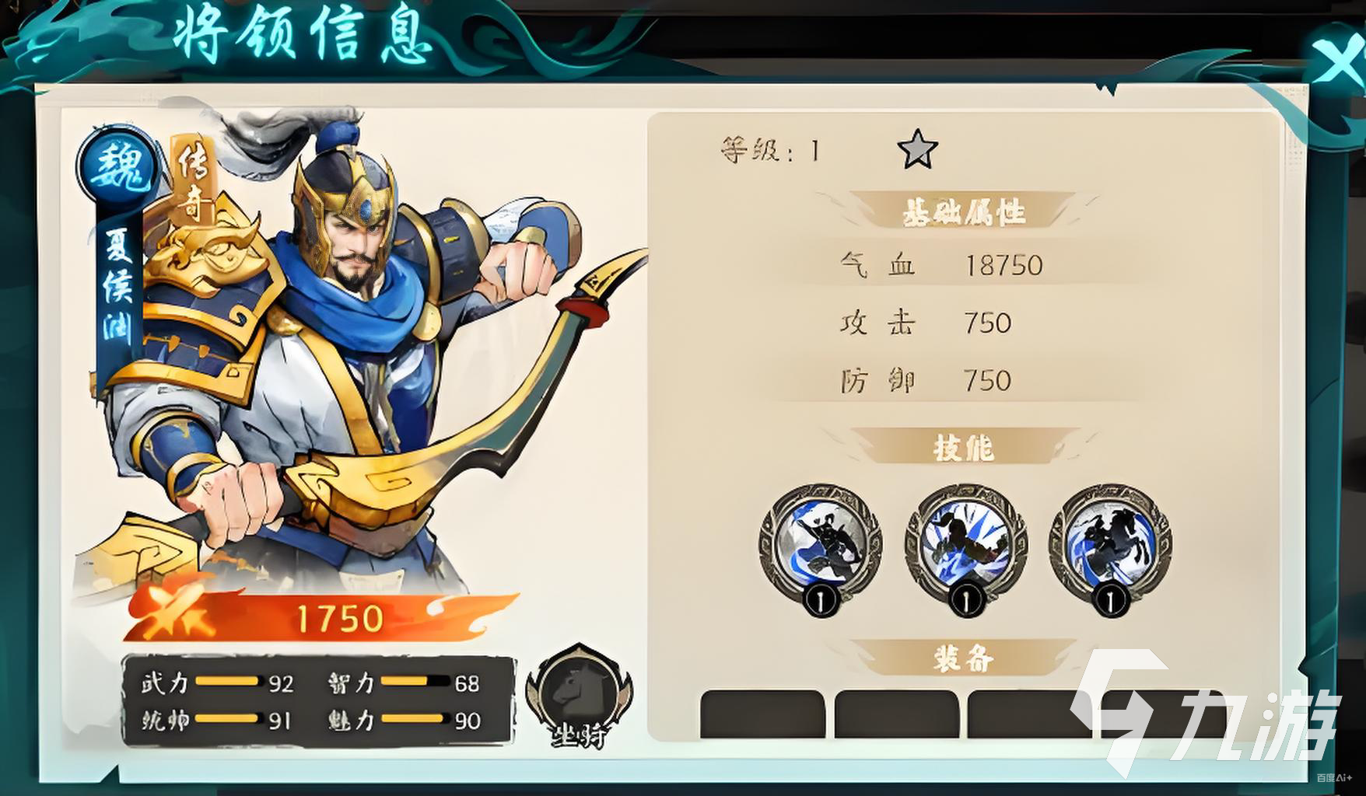Open the first empty equipment slot

(x=762, y=714)
